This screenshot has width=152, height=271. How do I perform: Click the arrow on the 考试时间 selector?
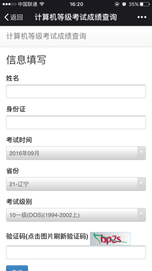[141, 153]
